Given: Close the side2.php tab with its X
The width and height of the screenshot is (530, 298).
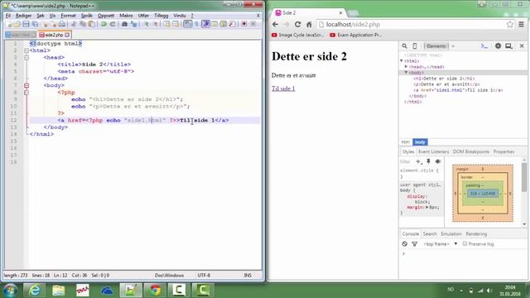Looking at the screenshot, I should 67,35.
